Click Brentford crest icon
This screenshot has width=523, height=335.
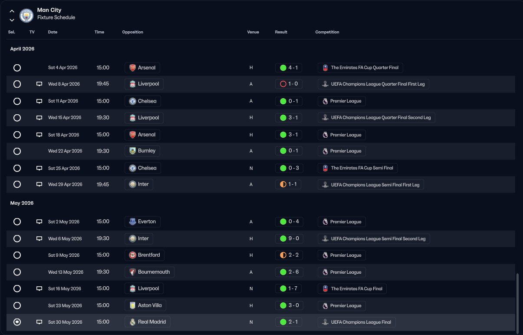[132, 255]
